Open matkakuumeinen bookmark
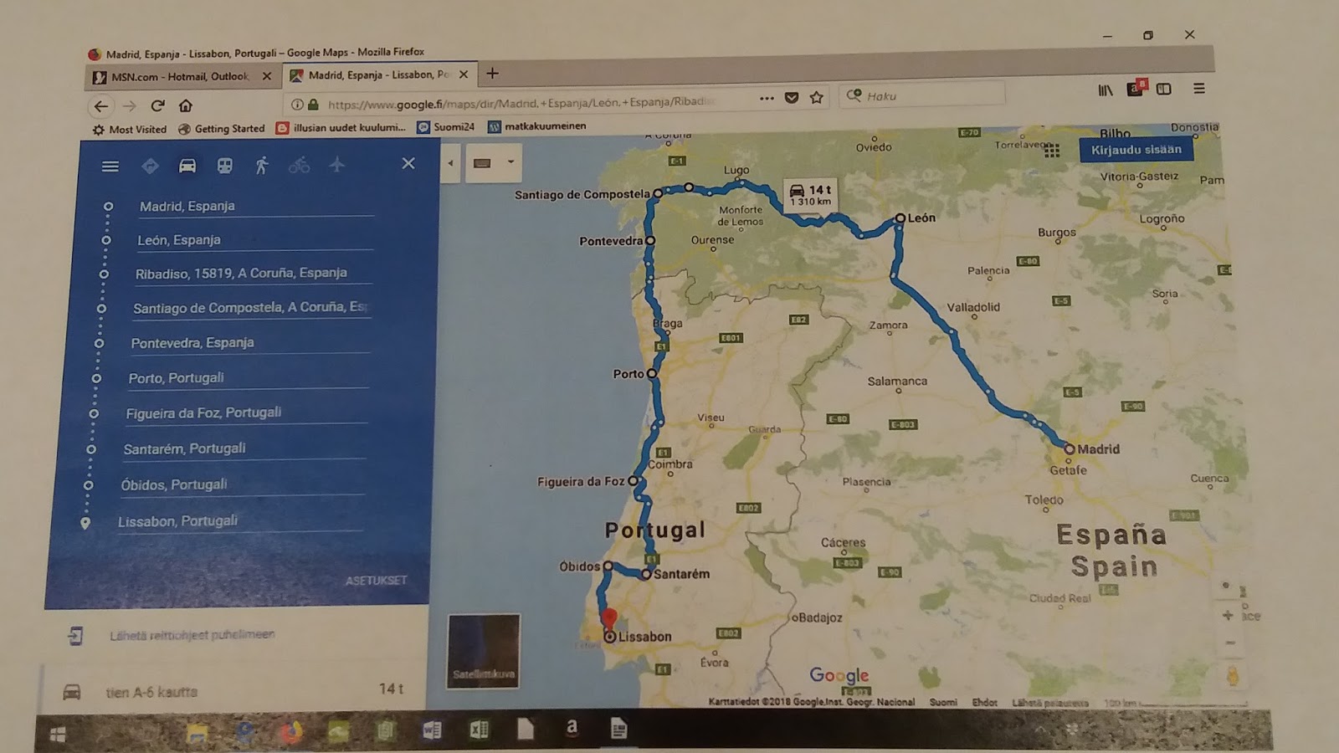 pyautogui.click(x=537, y=126)
